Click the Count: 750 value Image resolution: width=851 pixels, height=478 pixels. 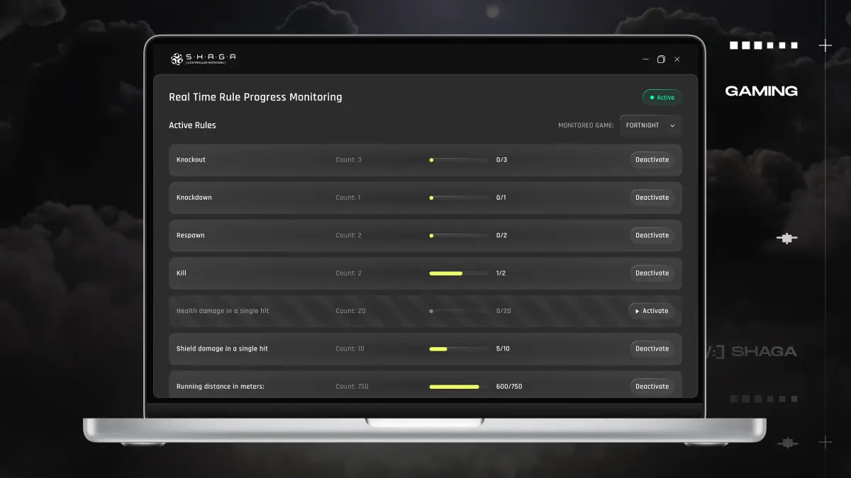coord(352,387)
